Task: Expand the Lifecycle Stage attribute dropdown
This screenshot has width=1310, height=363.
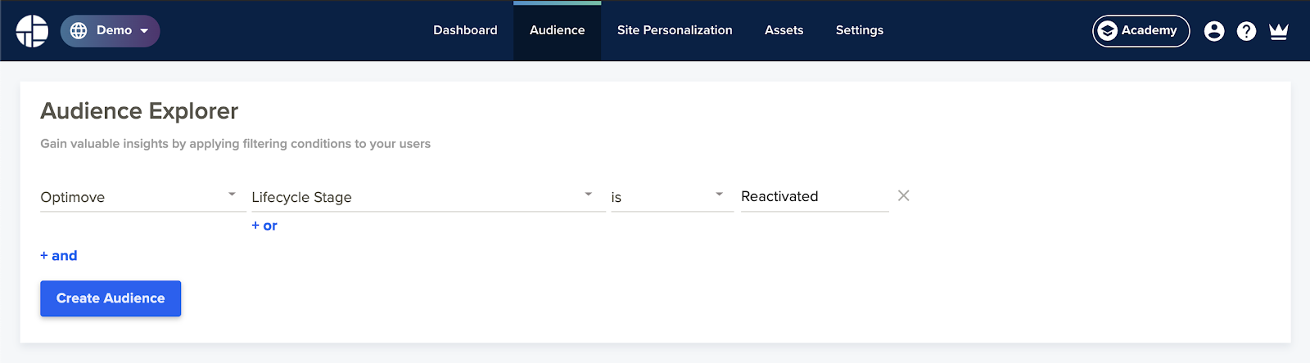Action: click(x=428, y=197)
